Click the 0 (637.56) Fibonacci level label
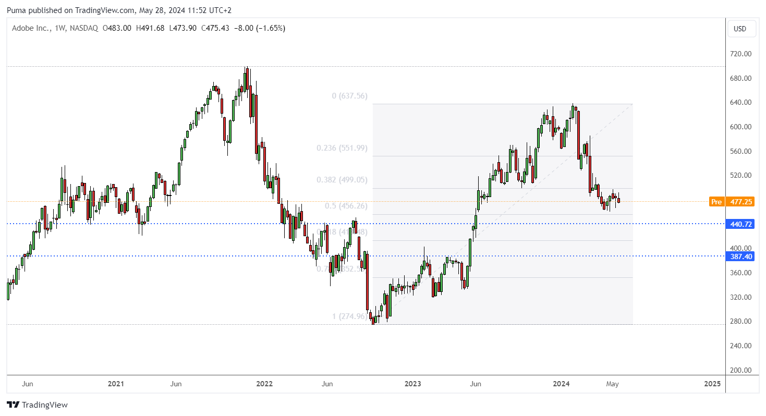 click(x=350, y=96)
